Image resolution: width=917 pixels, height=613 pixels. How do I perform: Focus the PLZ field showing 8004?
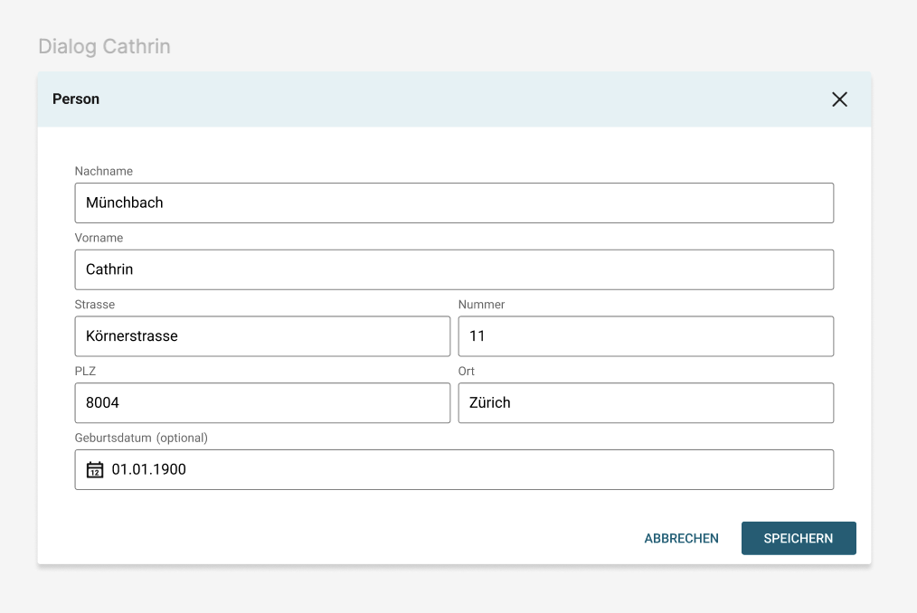tap(262, 403)
